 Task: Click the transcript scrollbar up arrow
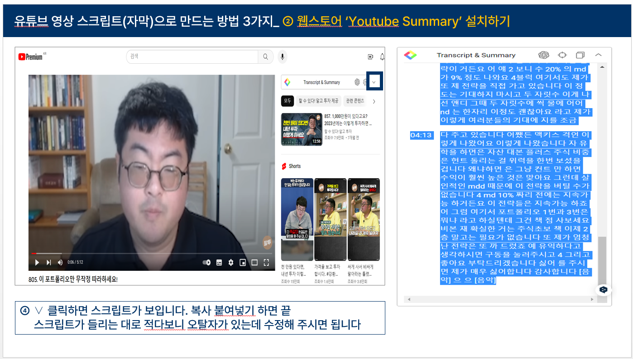pos(602,67)
